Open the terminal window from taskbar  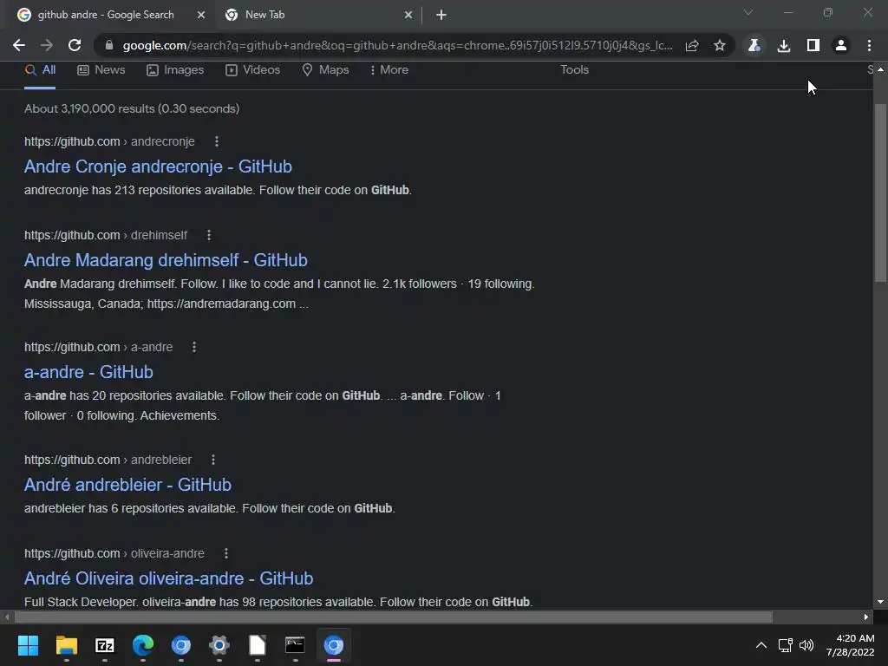coord(295,645)
